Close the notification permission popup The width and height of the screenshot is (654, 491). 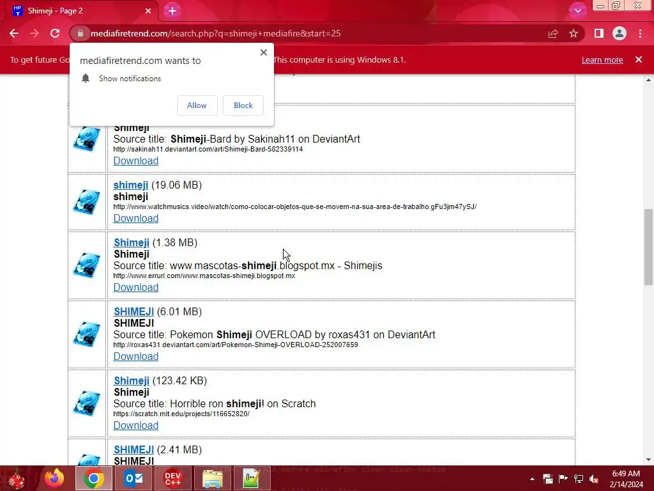coord(264,52)
